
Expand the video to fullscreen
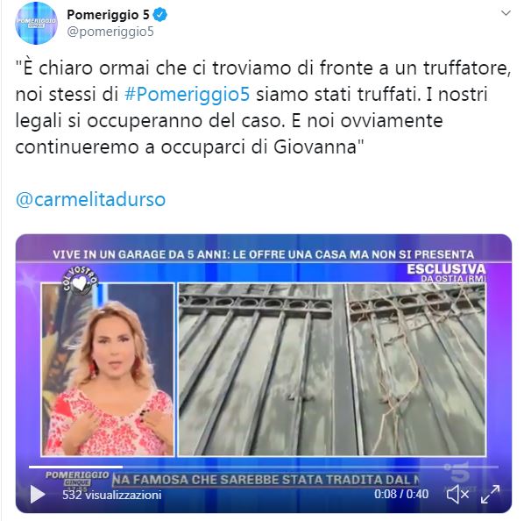click(490, 494)
